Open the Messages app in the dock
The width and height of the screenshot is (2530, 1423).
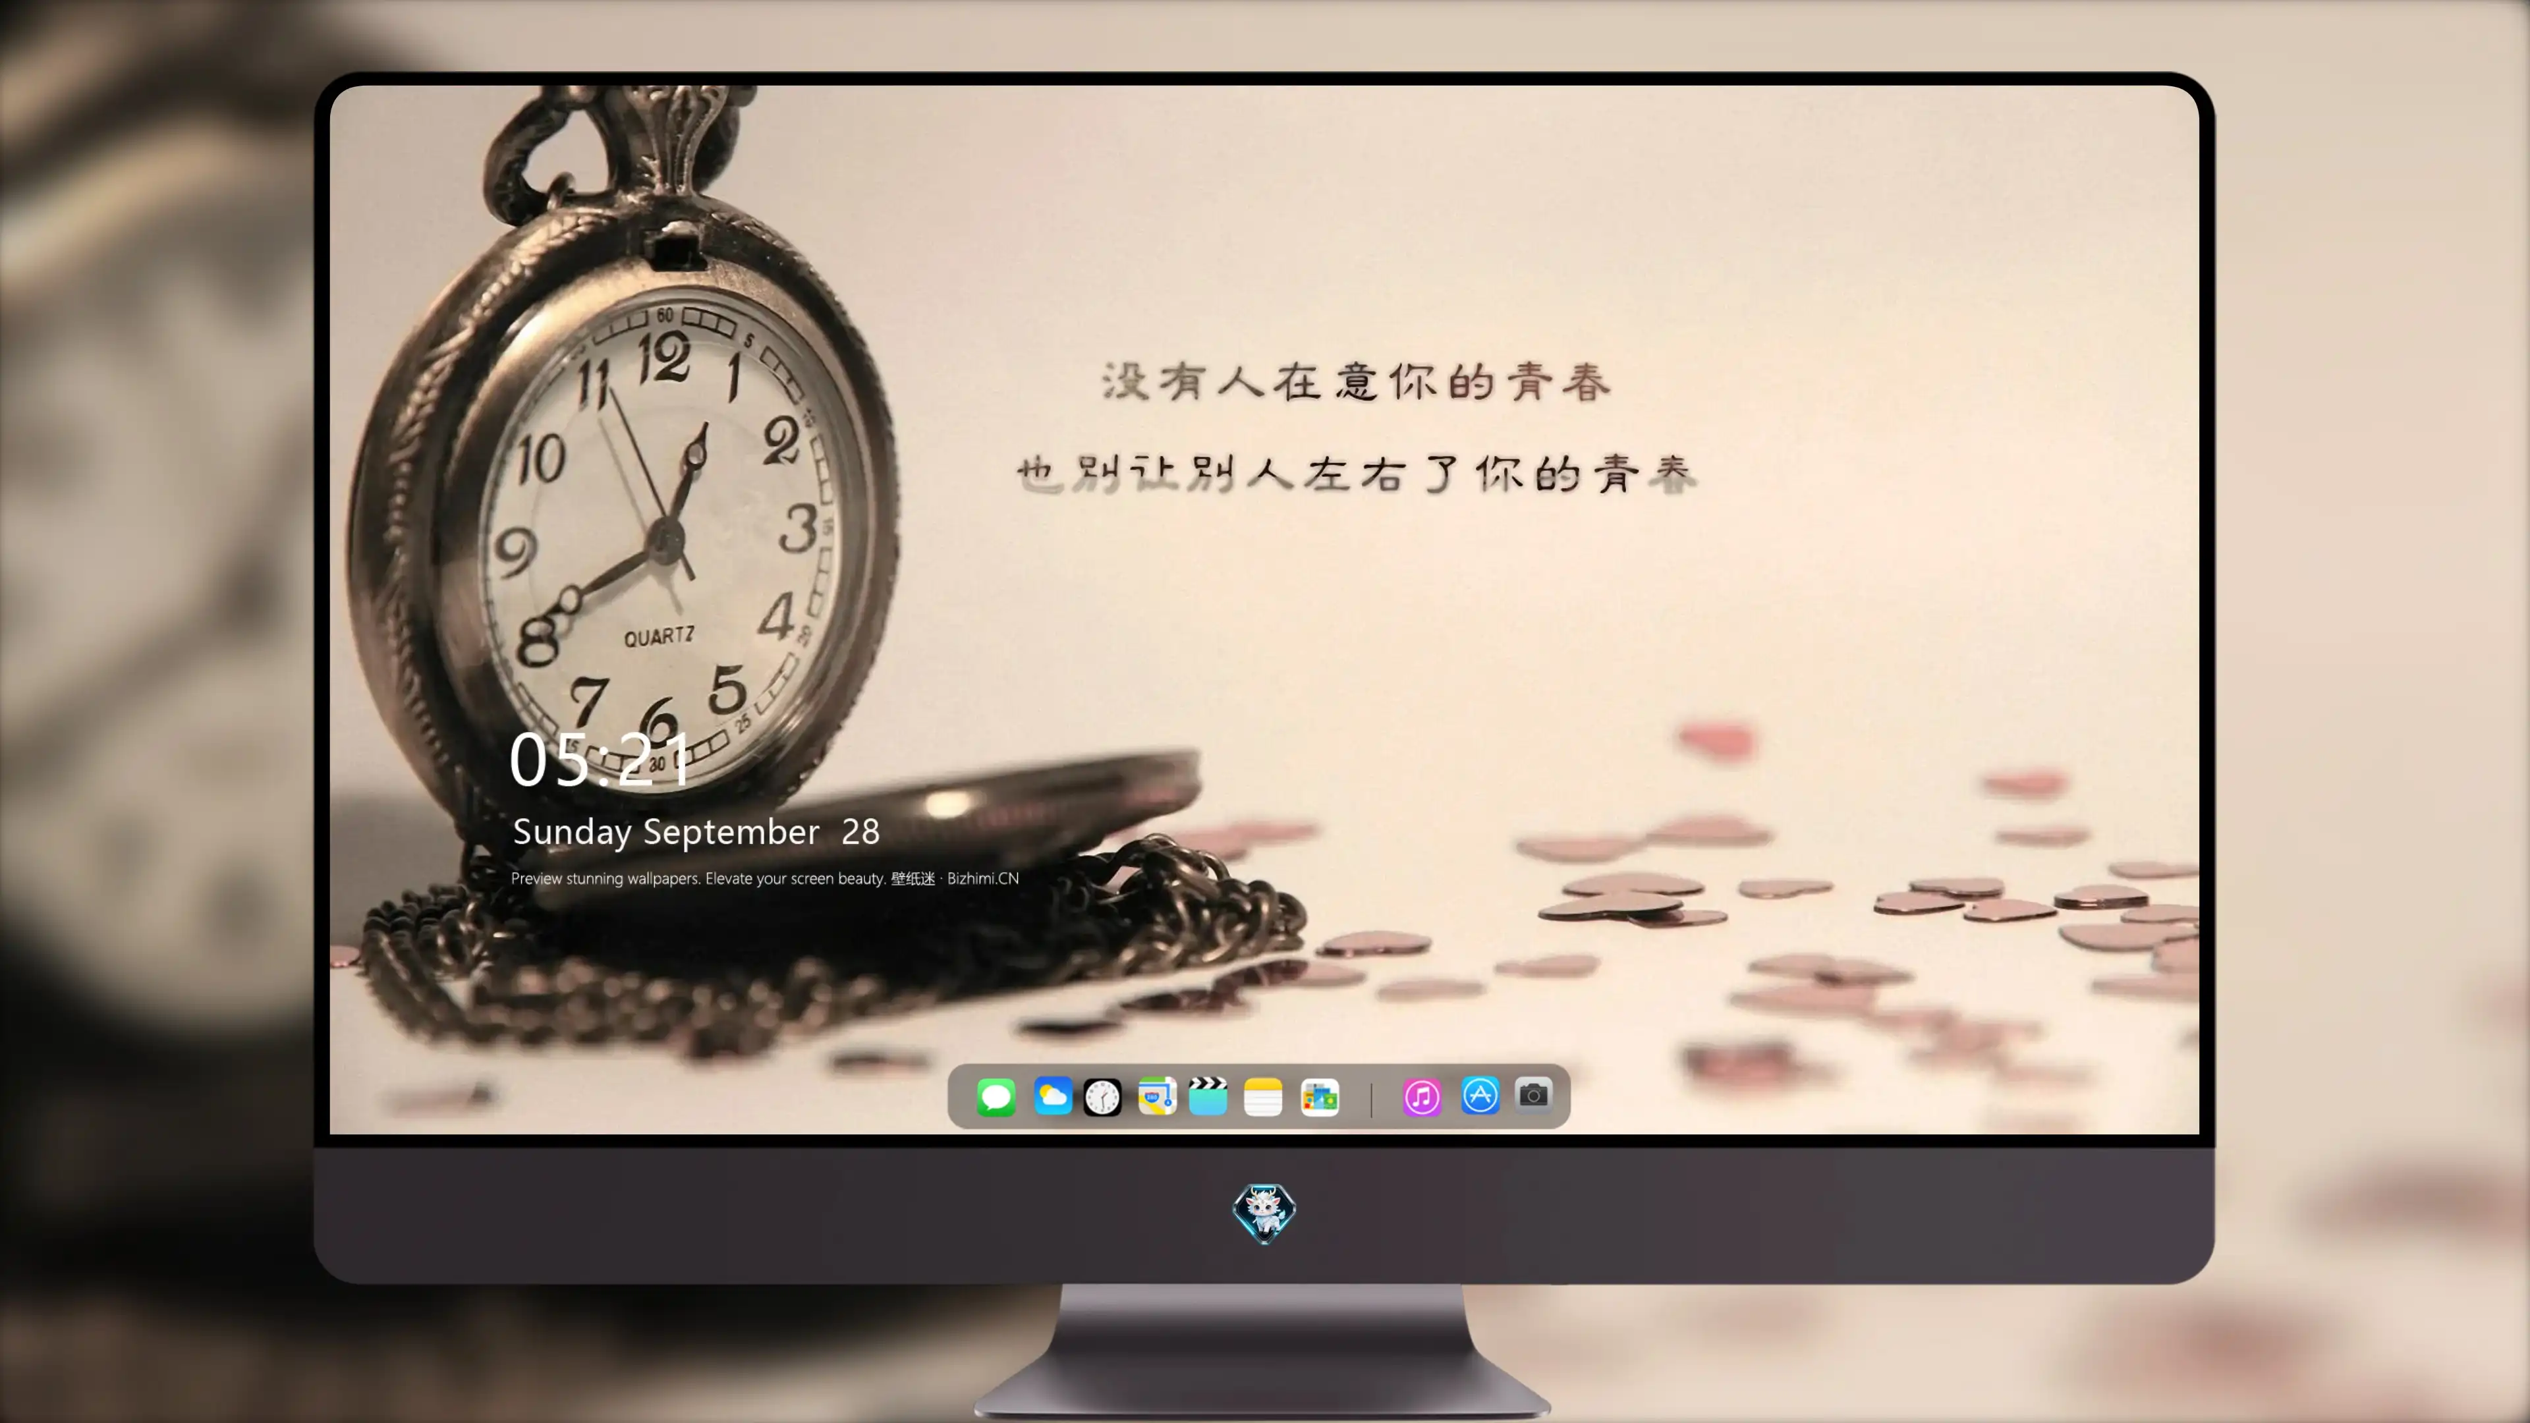[996, 1096]
